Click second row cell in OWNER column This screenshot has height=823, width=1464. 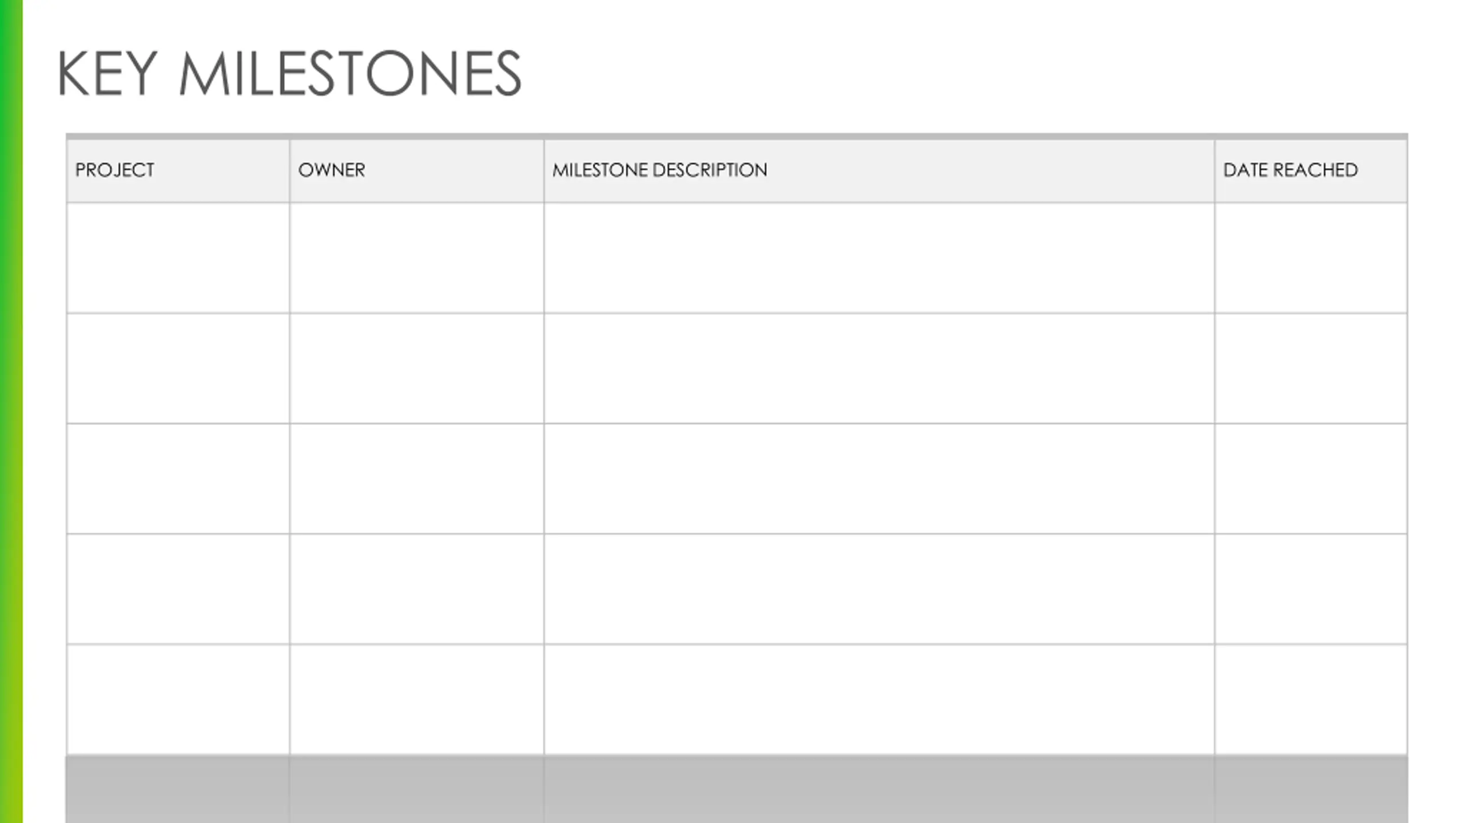coord(417,369)
